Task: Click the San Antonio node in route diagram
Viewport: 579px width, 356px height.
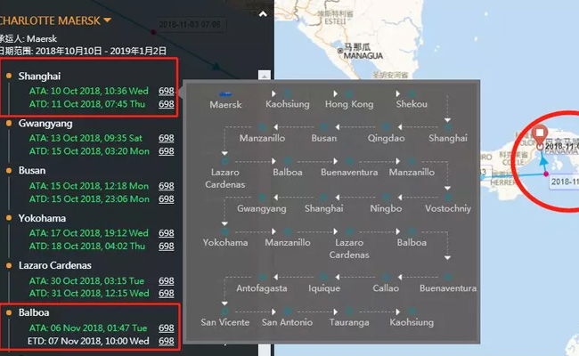Action: (x=288, y=311)
